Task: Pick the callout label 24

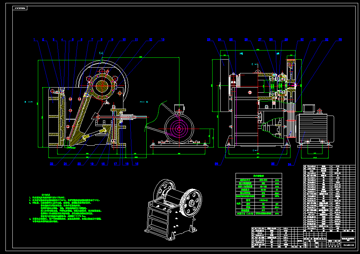Action: 220,40
